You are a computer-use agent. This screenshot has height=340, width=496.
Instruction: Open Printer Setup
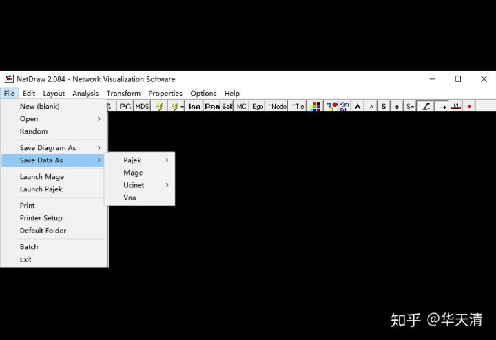(54, 217)
